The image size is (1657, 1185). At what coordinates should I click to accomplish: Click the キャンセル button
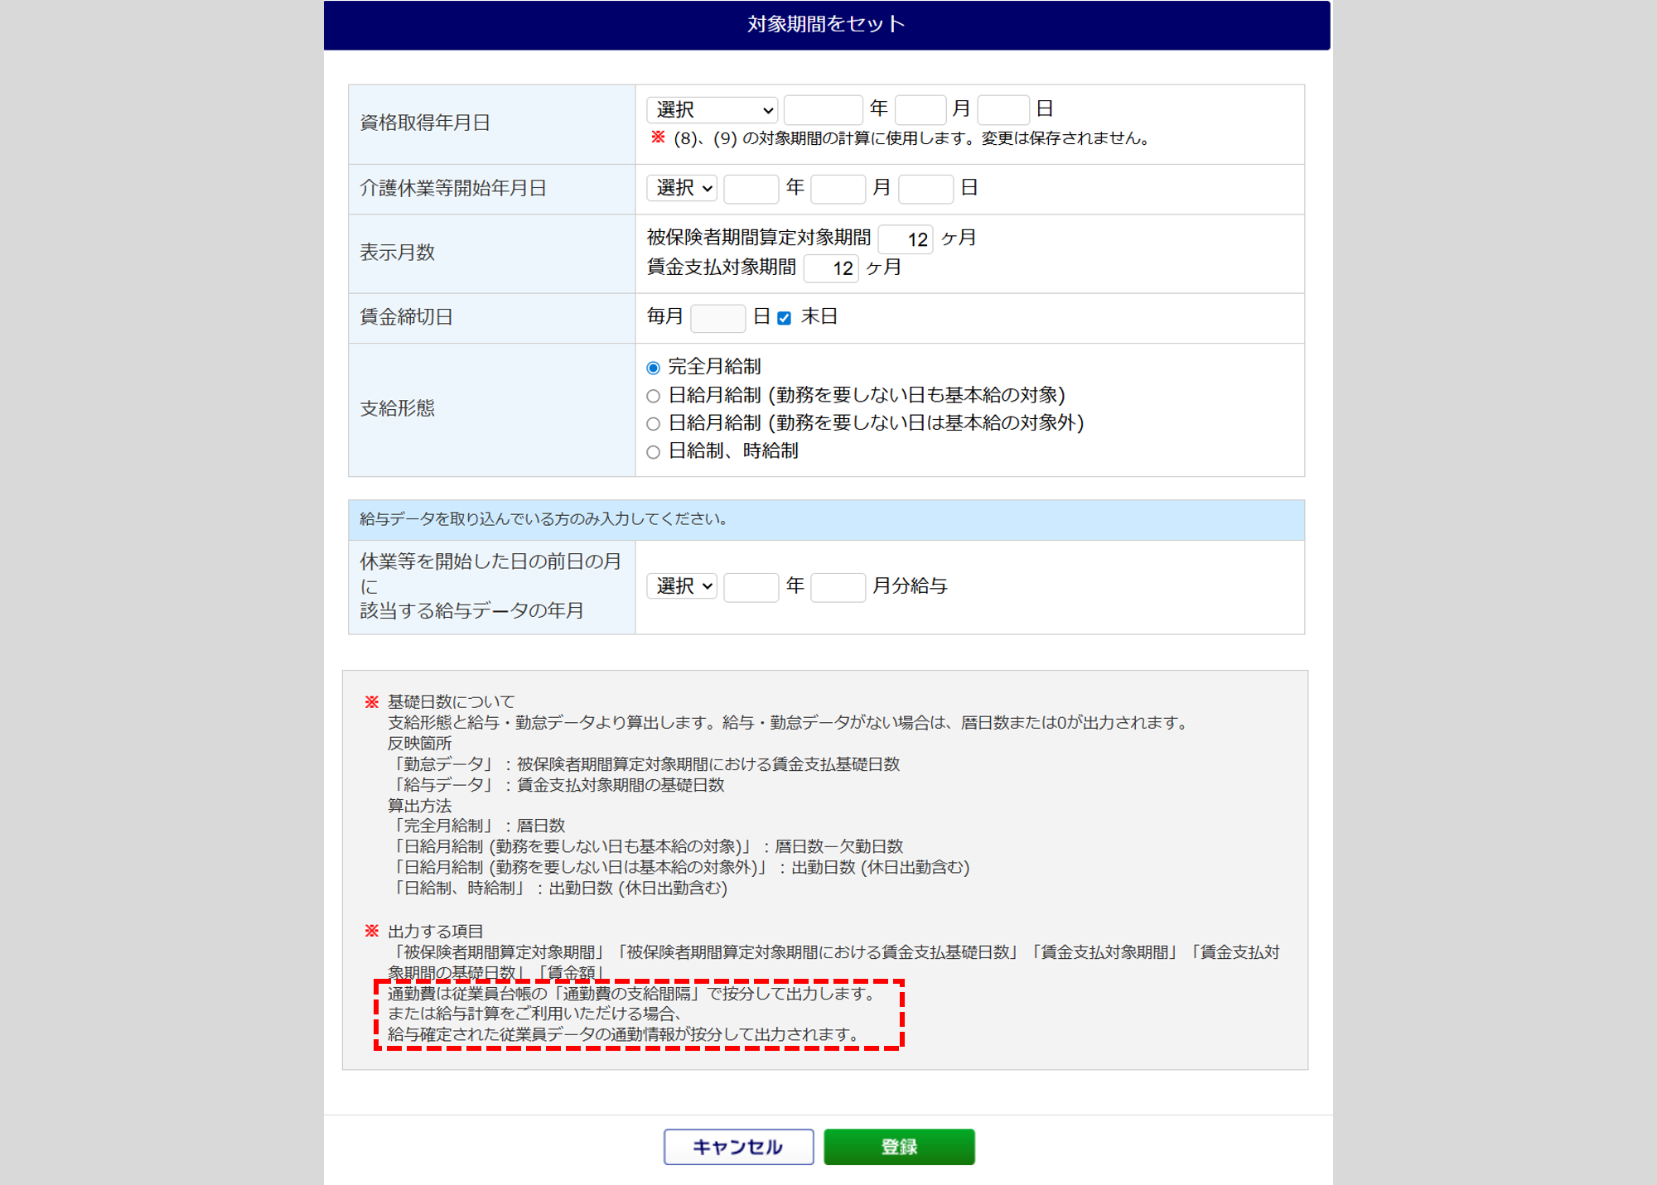coord(737,1147)
